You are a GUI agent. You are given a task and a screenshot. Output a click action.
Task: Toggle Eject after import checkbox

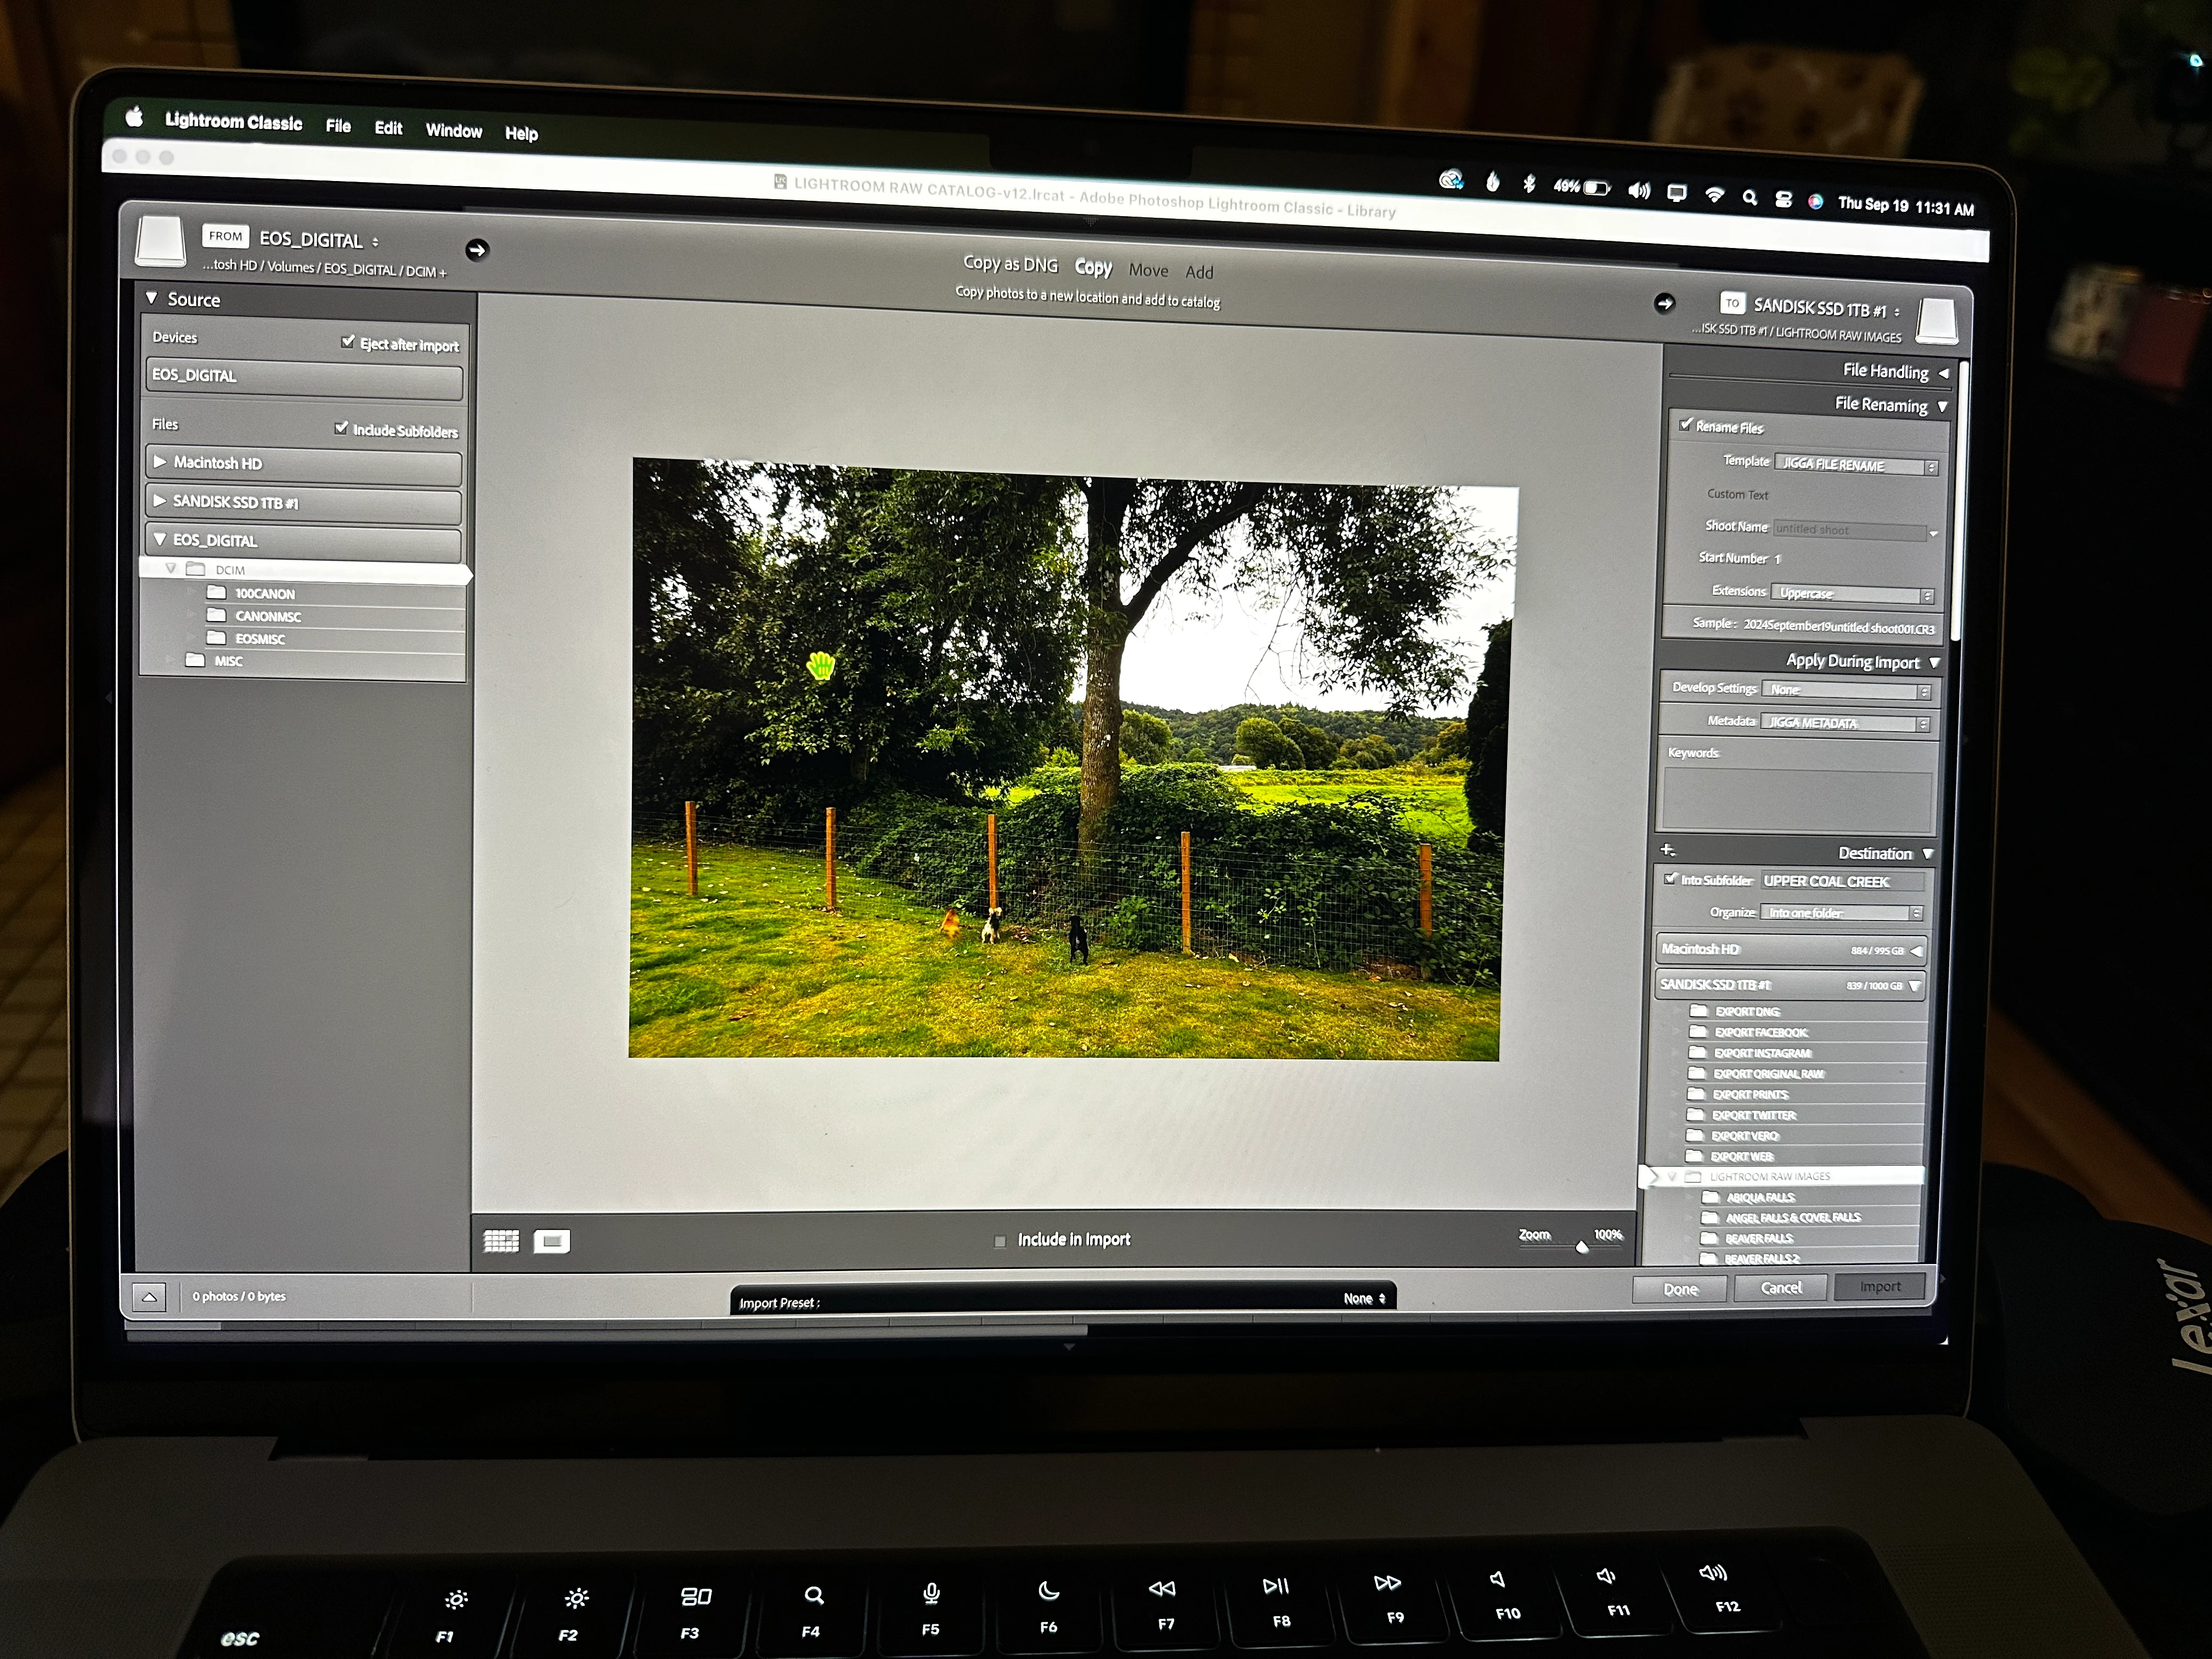(x=348, y=342)
